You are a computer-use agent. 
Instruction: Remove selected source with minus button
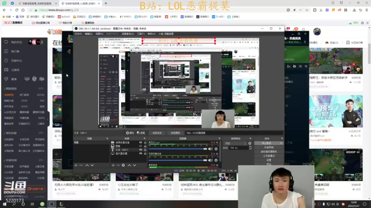point(118,165)
